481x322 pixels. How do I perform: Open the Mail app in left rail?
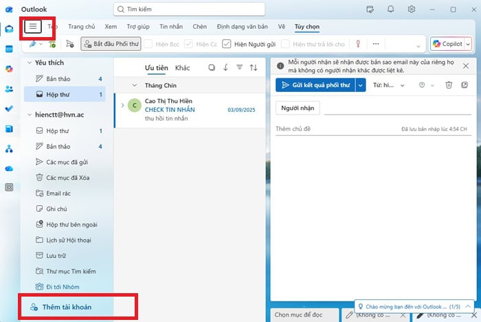(9, 29)
